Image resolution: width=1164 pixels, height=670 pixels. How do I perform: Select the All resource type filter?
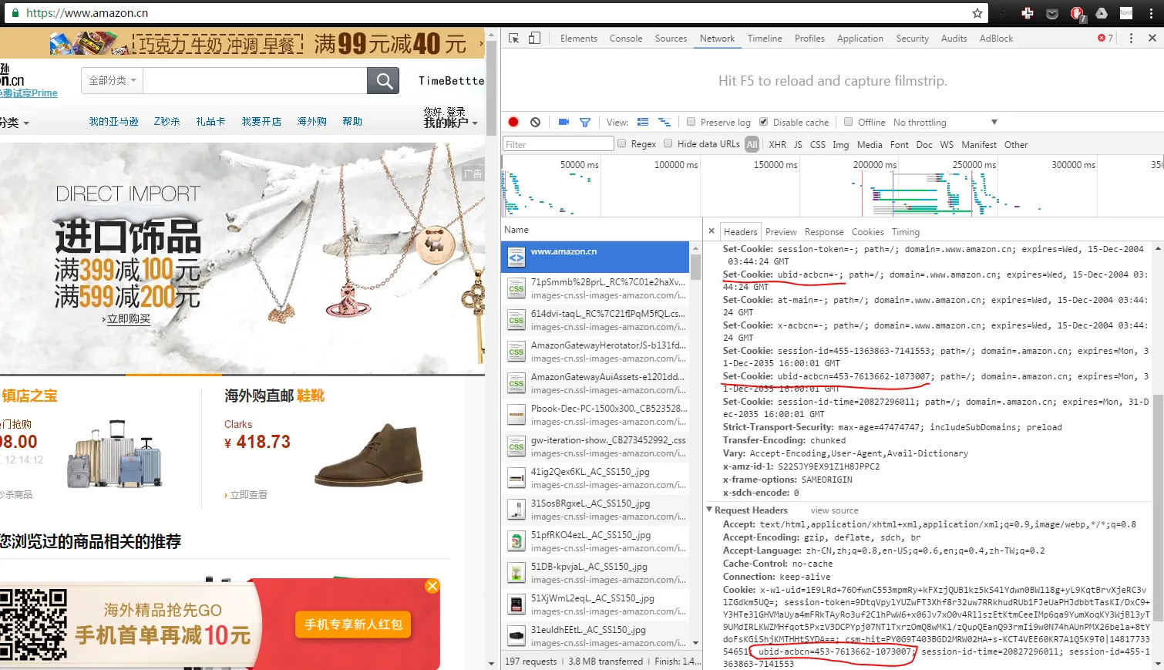point(752,144)
